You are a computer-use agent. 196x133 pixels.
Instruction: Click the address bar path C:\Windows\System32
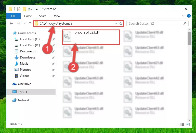tap(56, 23)
